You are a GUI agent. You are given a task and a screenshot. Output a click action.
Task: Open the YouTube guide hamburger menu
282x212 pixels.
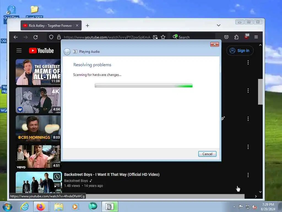click(19, 51)
